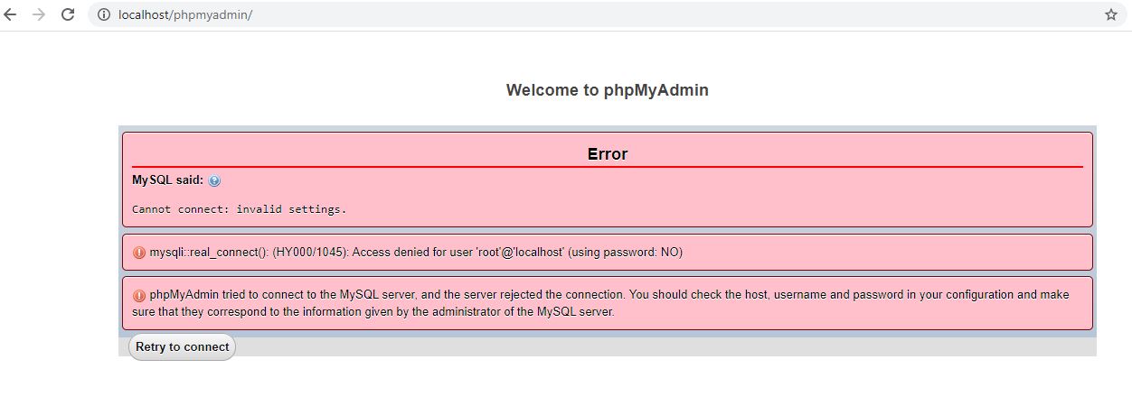This screenshot has width=1132, height=415.
Task: Bookmark this page with the star icon
Action: [x=1111, y=14]
